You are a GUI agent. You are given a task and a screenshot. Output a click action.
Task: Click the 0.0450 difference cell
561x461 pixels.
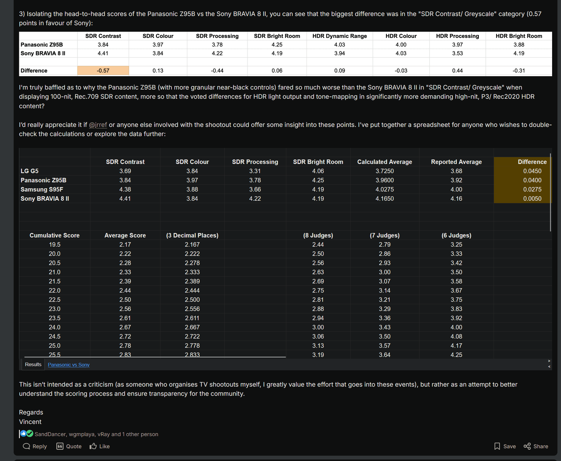pyautogui.click(x=532, y=171)
